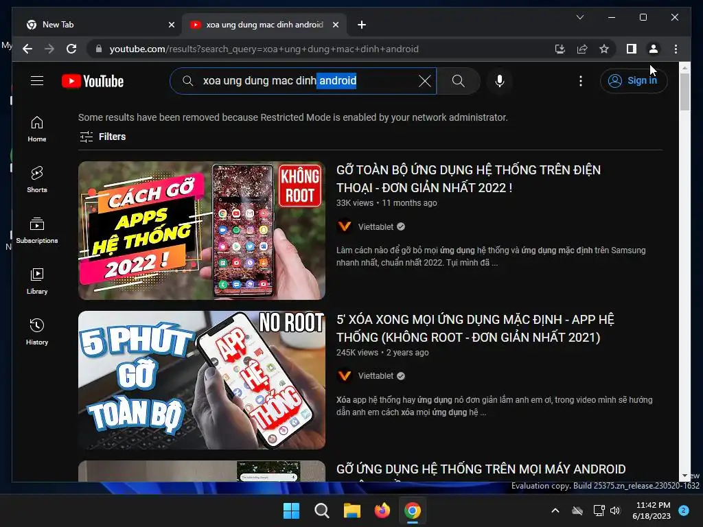Select the xoa ung dung YouTube tab

(264, 25)
